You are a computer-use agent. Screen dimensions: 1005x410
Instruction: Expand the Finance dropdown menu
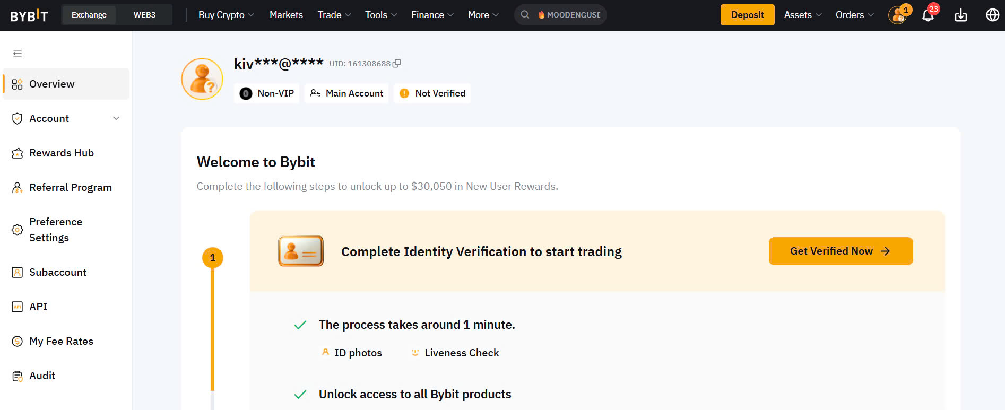432,15
